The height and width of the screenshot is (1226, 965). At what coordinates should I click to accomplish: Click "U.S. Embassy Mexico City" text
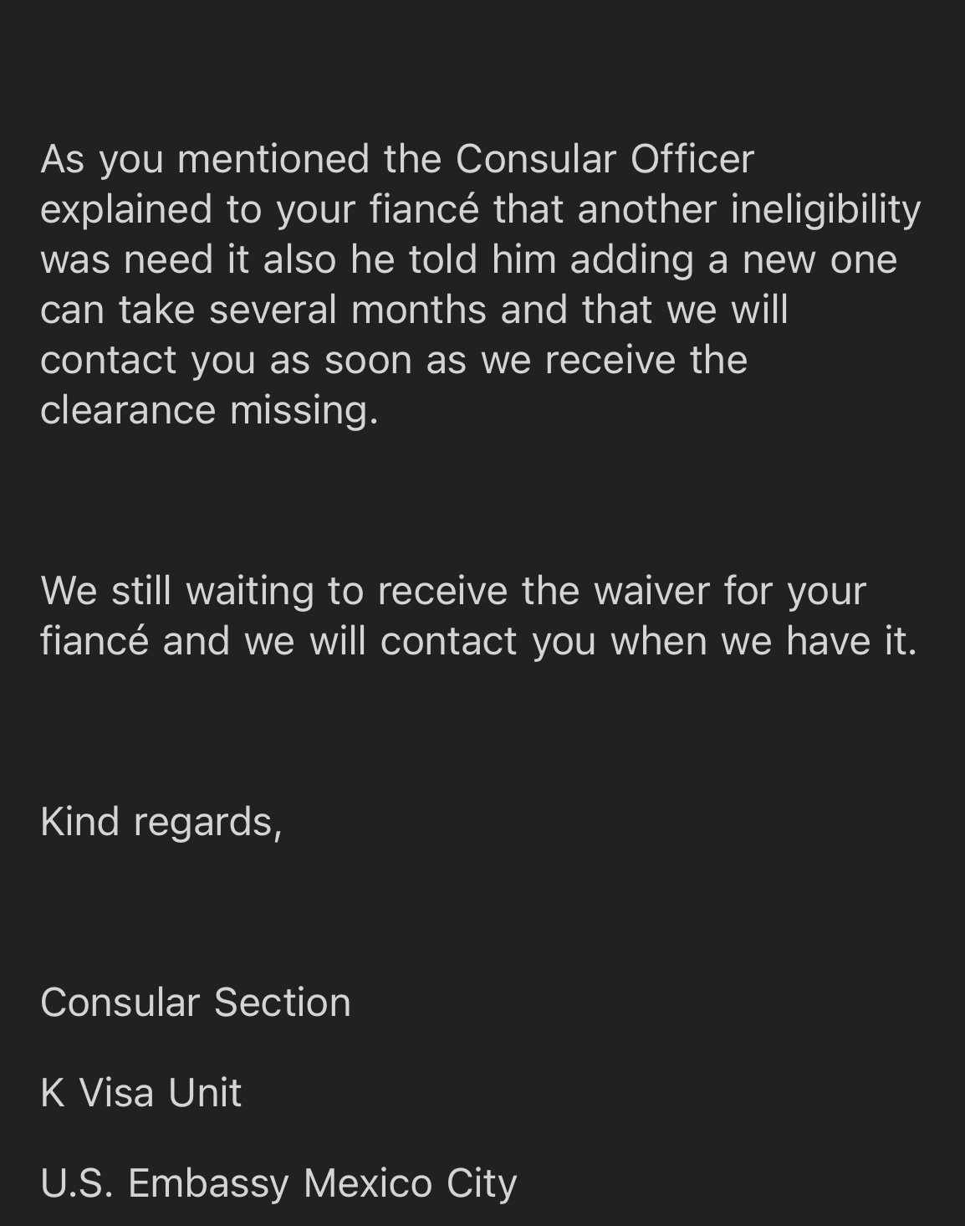[x=278, y=1184]
